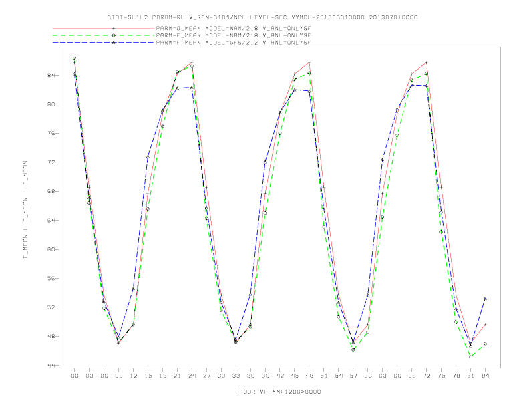Click x-axis hour label 78
The height and width of the screenshot is (409, 529).
coord(456,376)
